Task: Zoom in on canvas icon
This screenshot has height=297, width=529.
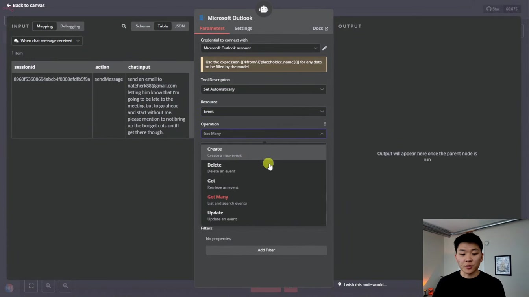Action: pos(48,286)
